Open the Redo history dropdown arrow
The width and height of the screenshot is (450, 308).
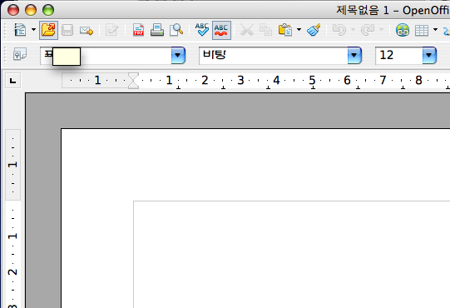pos(381,30)
